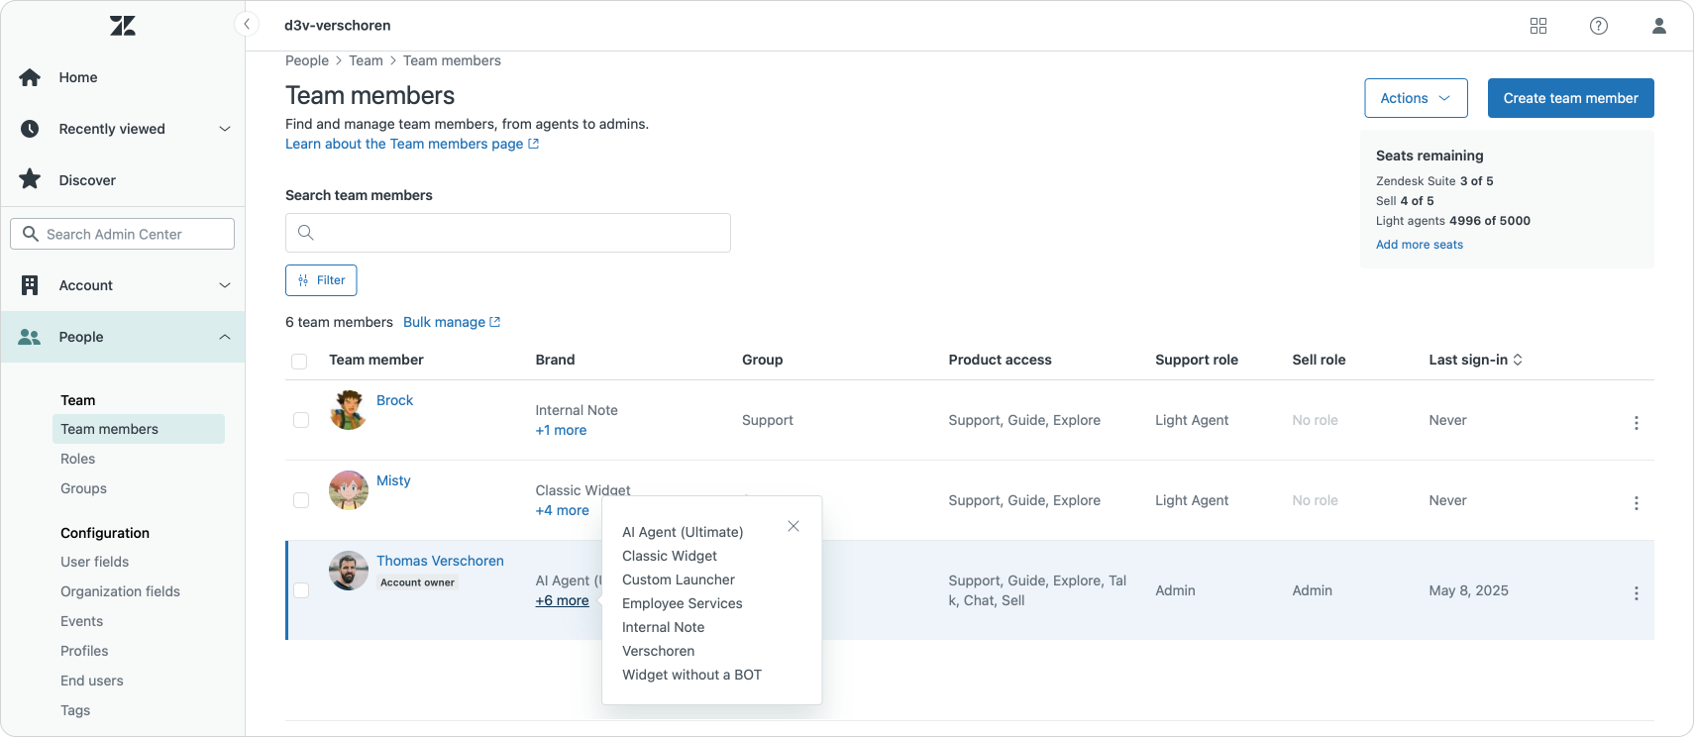Click the Team breadcrumb link
The width and height of the screenshot is (1694, 737).
366,60
